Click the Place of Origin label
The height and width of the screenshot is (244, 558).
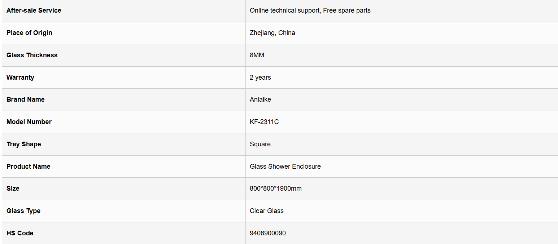(x=29, y=33)
